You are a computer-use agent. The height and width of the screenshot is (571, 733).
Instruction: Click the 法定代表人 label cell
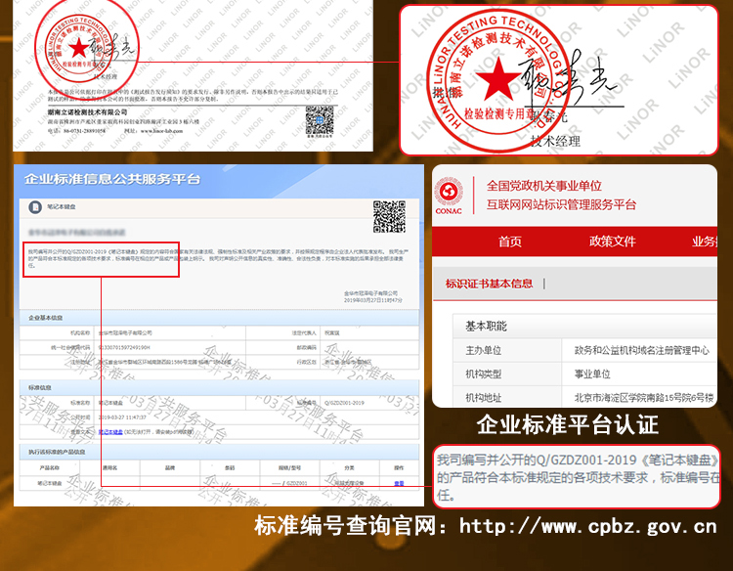click(x=282, y=333)
